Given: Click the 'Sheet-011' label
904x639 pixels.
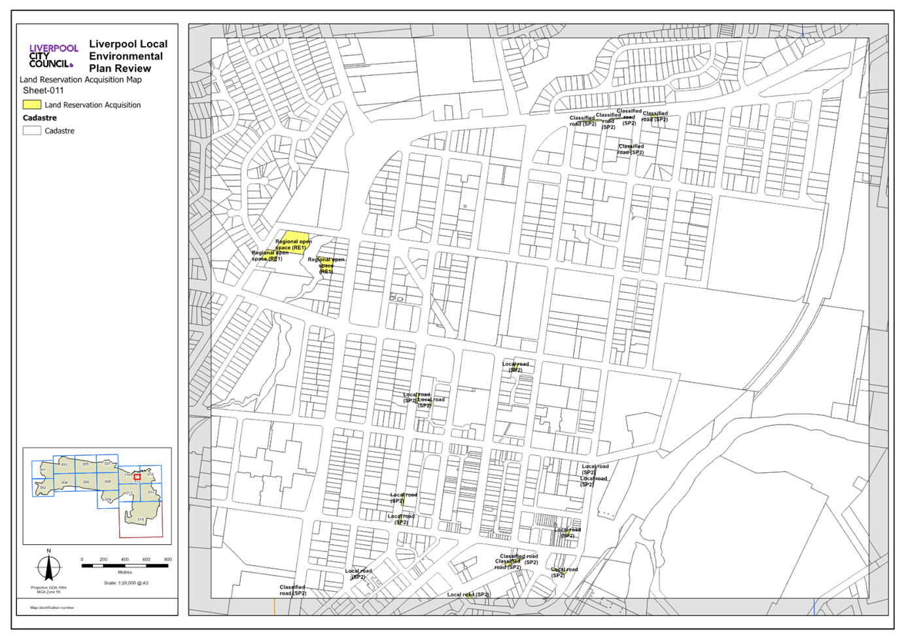Looking at the screenshot, I should 43,91.
